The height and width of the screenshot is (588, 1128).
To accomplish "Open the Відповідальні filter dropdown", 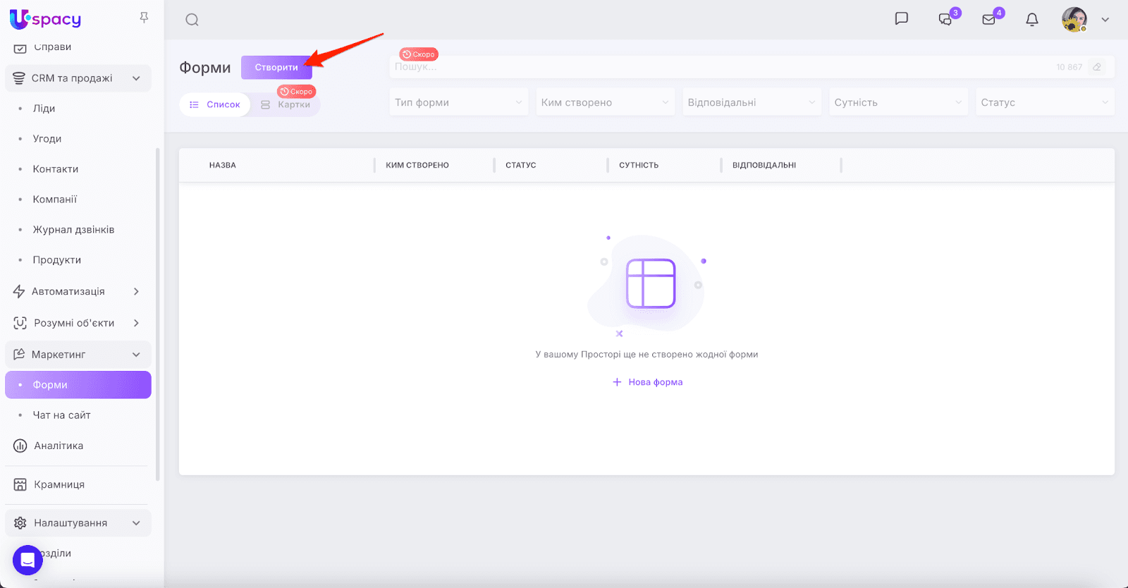I will [x=752, y=102].
